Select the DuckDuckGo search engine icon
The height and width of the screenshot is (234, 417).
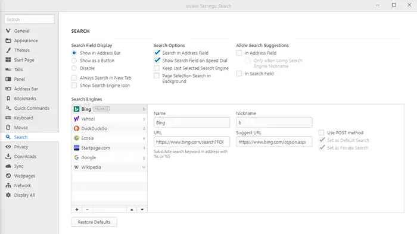click(x=77, y=128)
